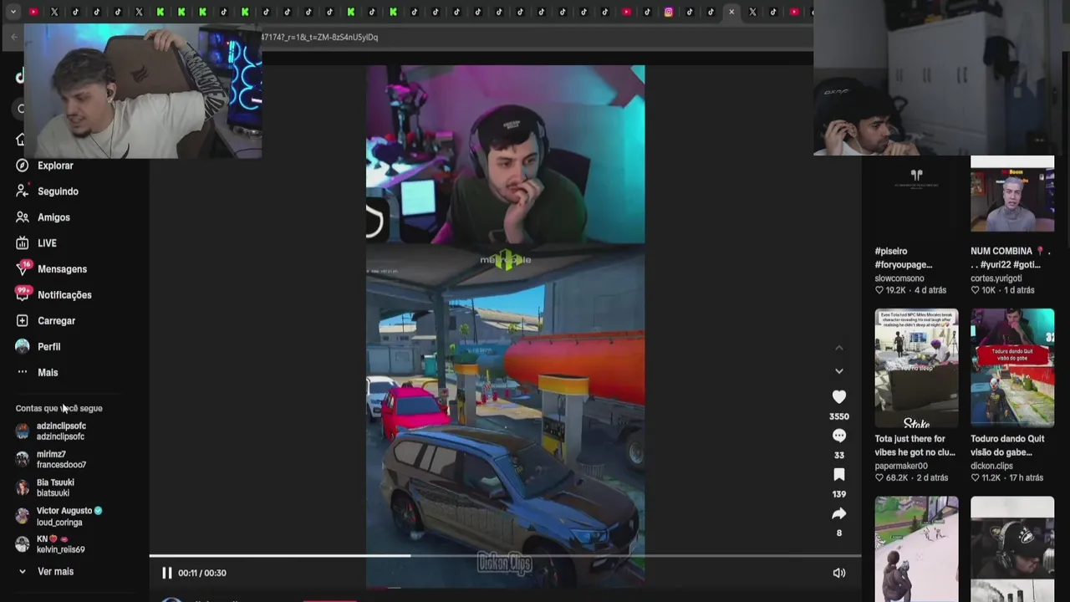Close the active browser tab

[x=731, y=12]
